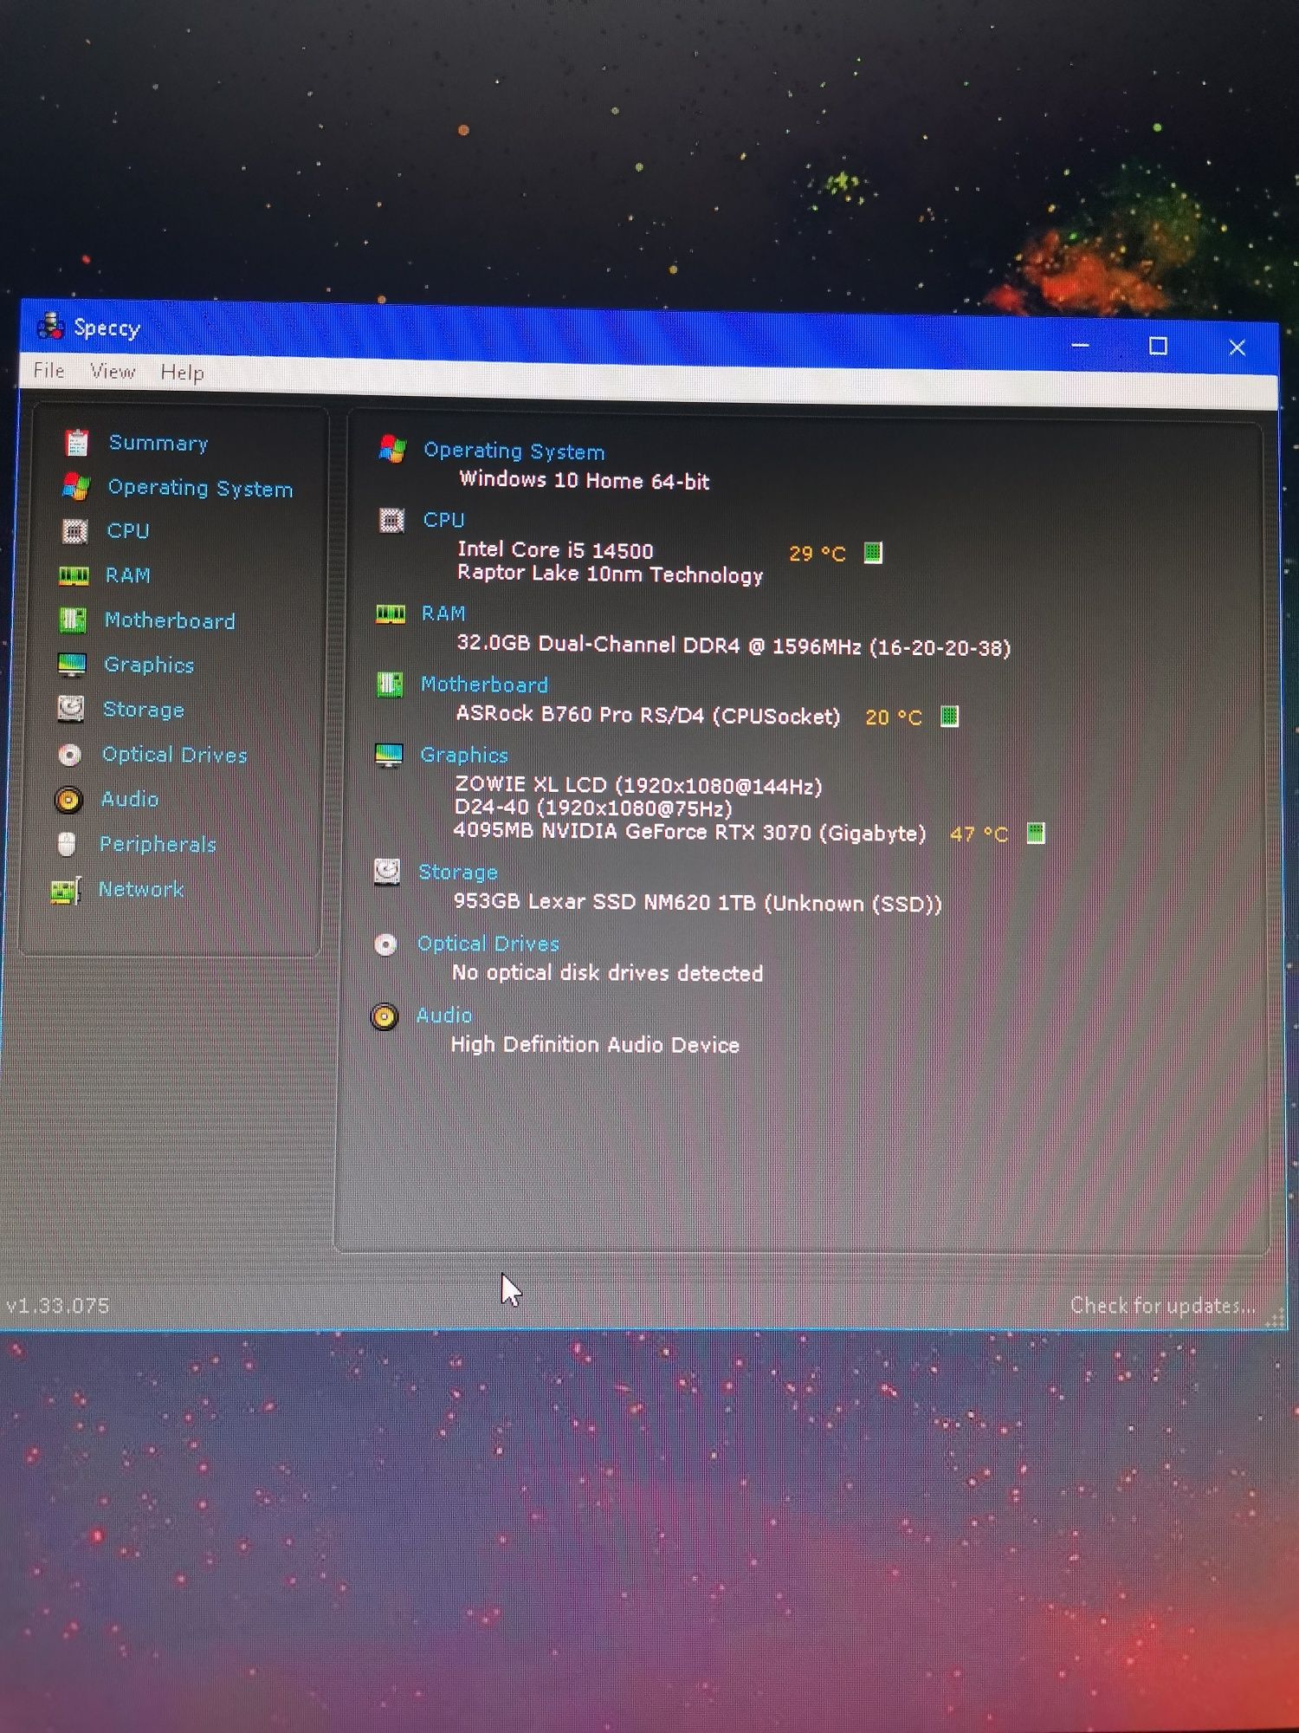This screenshot has width=1299, height=1733.
Task: Click the Optical Drives disc sidebar icon
Action: click(69, 755)
